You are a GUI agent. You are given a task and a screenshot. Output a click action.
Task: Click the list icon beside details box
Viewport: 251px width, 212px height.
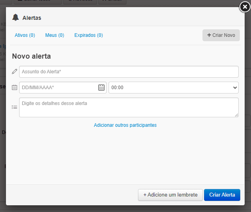[15, 107]
